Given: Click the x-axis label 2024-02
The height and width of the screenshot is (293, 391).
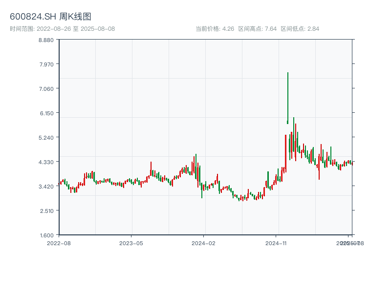Looking at the screenshot, I should point(203,243).
